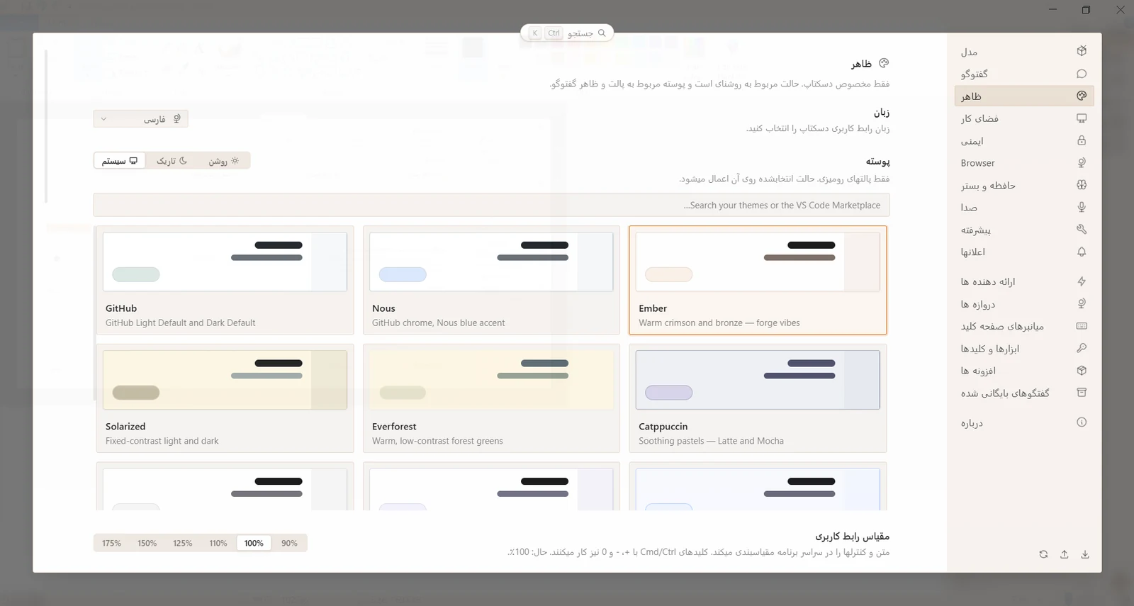
Task: Click the upload/export icon at sidebar bottom
Action: 1064,554
